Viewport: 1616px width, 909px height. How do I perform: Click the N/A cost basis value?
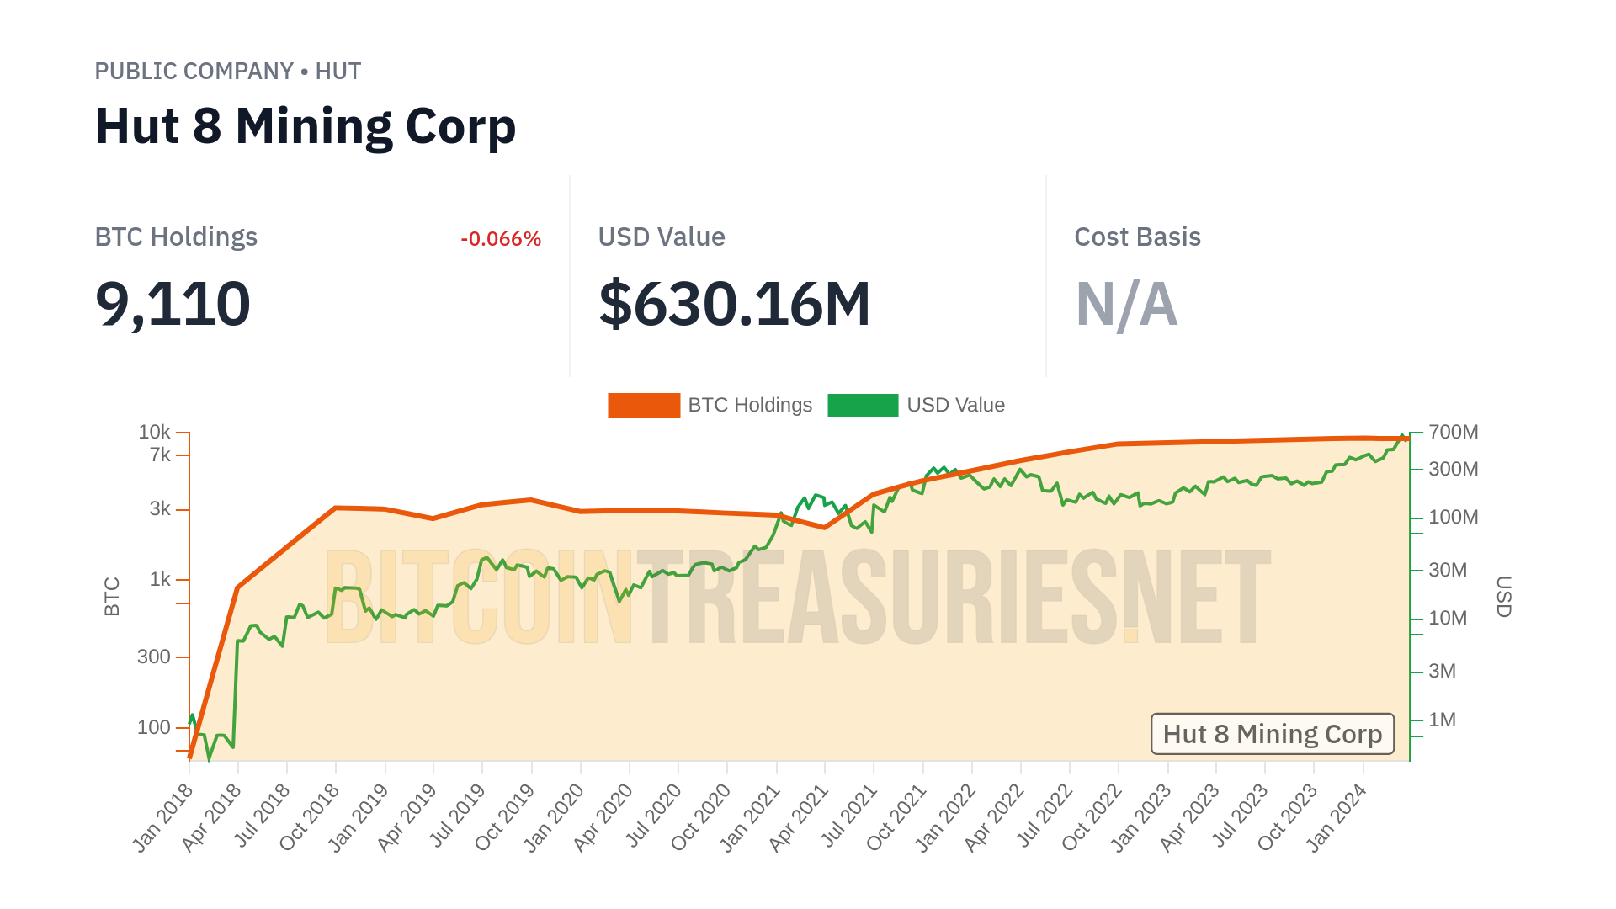[1126, 304]
